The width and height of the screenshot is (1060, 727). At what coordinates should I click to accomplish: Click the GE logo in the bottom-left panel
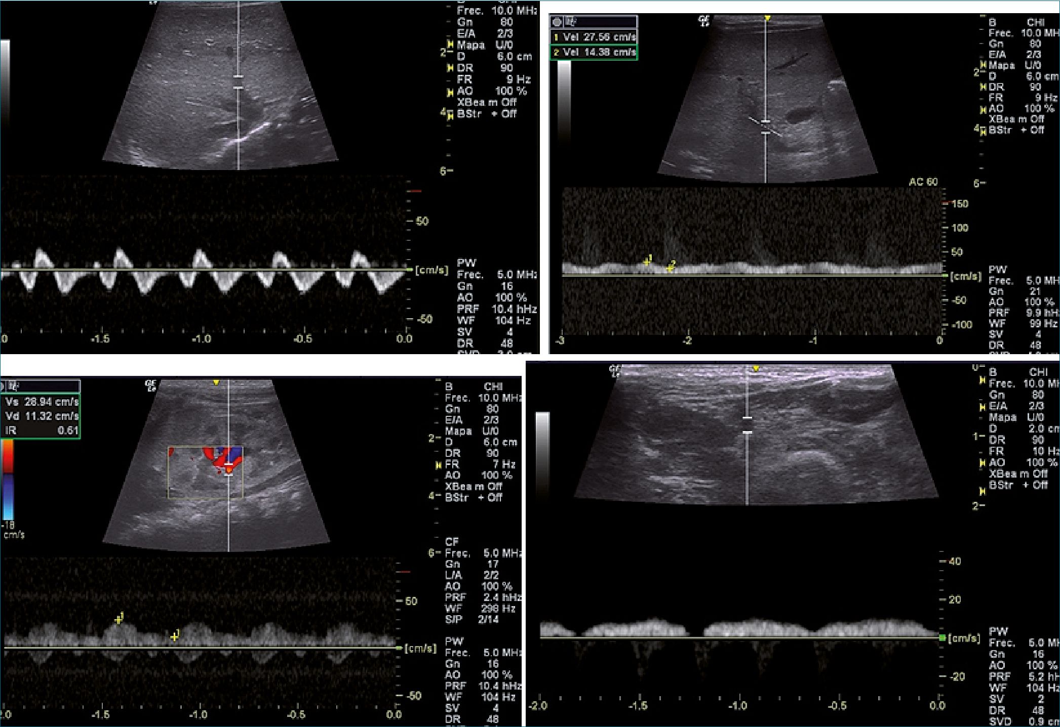click(151, 387)
